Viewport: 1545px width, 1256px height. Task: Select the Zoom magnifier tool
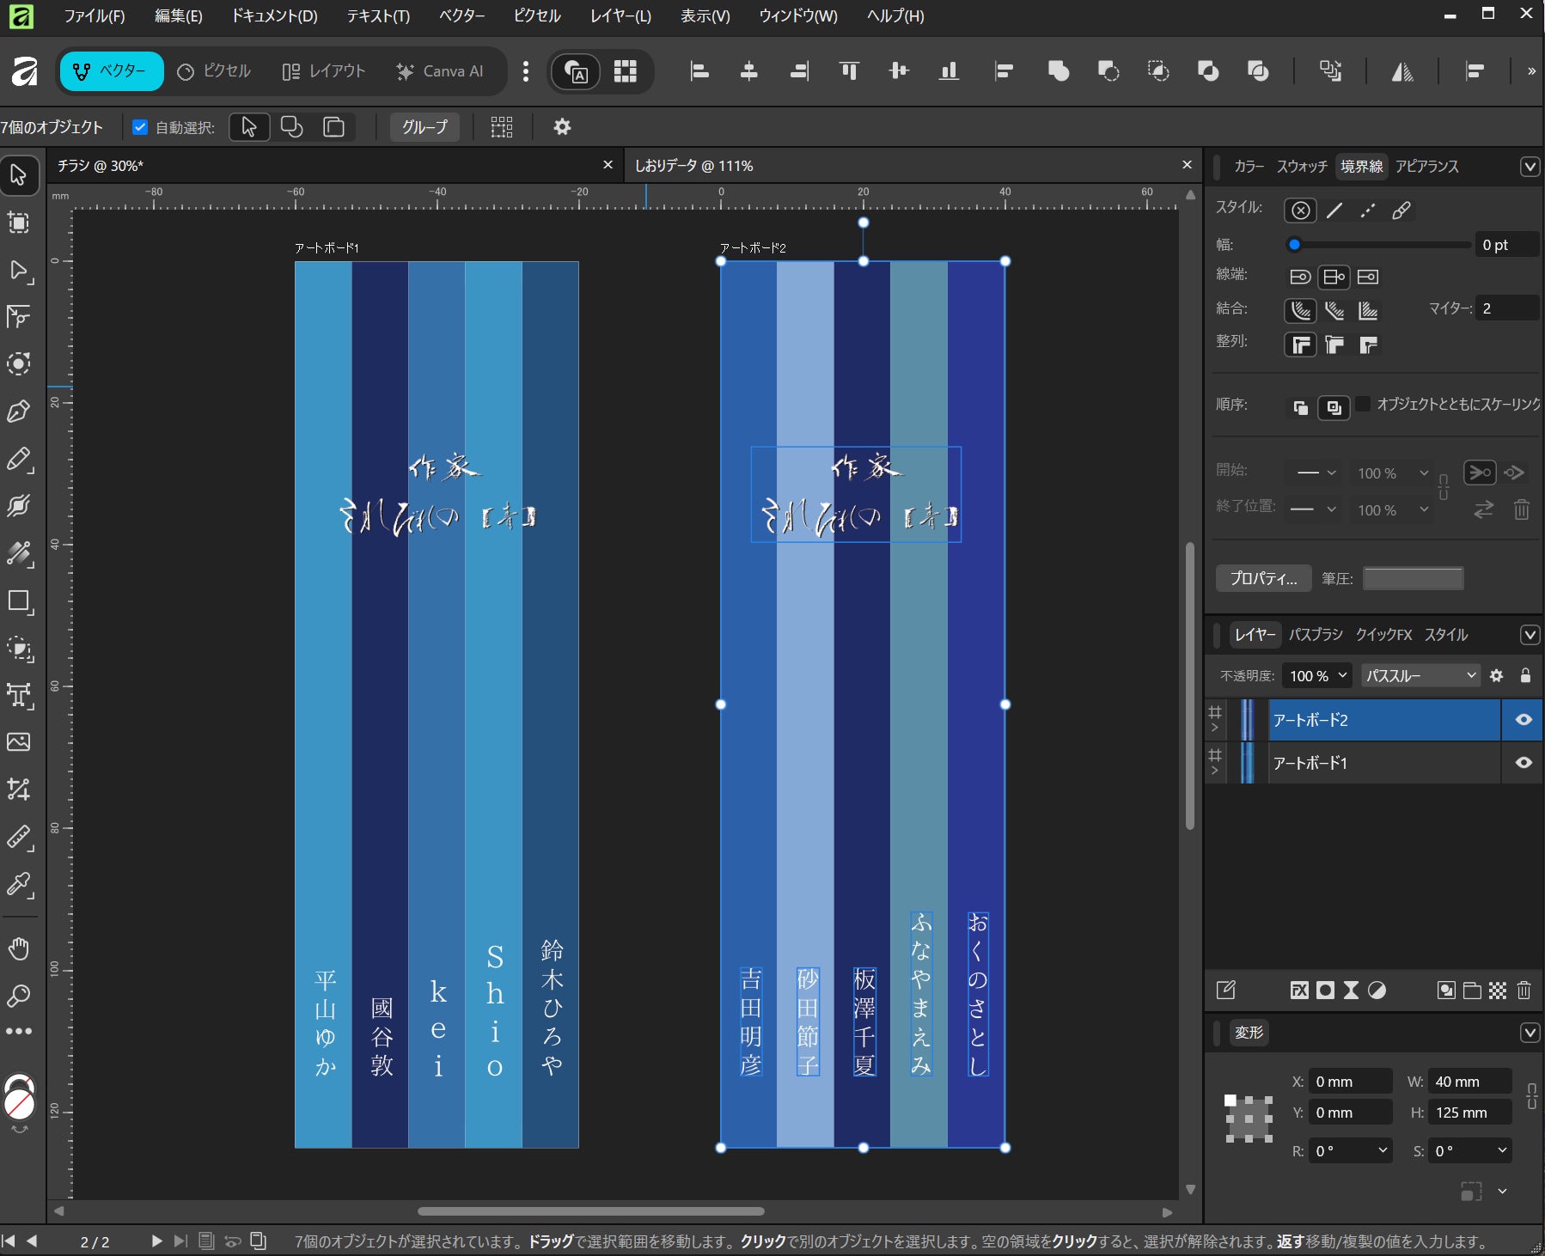[18, 997]
